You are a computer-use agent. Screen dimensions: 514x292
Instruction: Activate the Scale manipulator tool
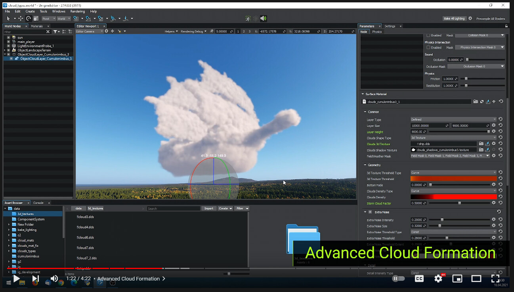pyautogui.click(x=36, y=19)
